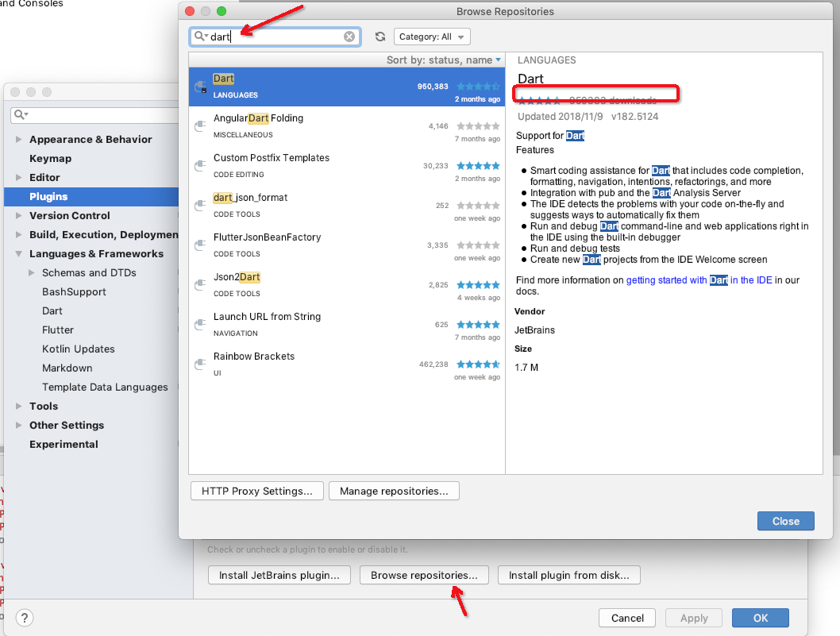840x636 pixels.
Task: Click the FlutterJsonBeanFactory plugin icon
Action: 201,245
